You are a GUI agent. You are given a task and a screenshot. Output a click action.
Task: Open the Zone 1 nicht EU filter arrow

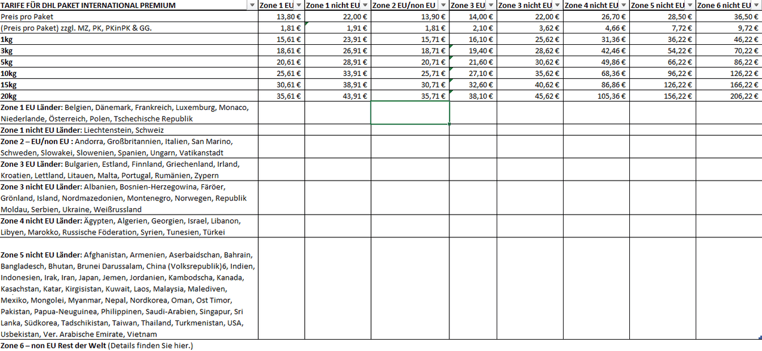[x=365, y=5]
